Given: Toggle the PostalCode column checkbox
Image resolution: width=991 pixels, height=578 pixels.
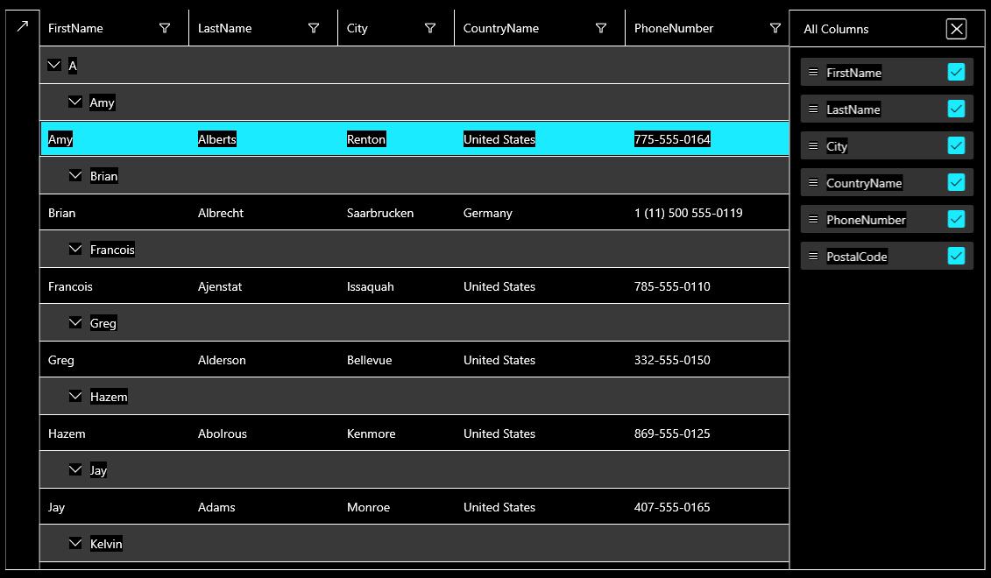Looking at the screenshot, I should (x=956, y=255).
